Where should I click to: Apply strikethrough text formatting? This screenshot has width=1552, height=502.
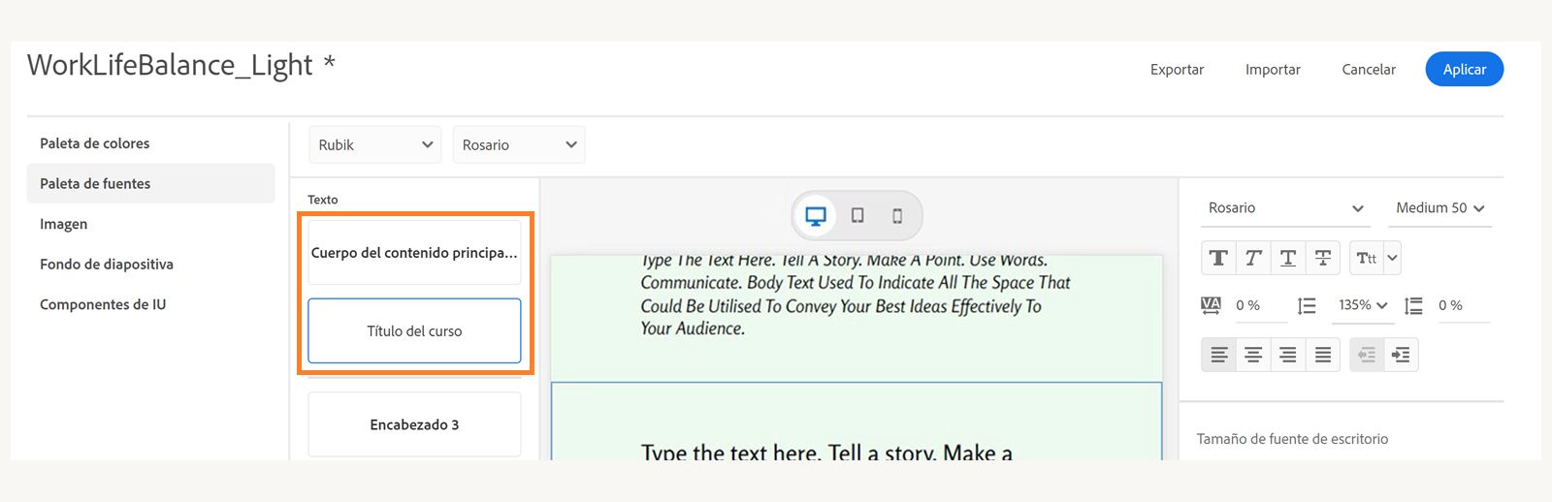pyautogui.click(x=1322, y=258)
